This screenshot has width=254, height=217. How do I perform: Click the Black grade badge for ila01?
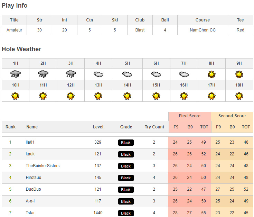coord(126,143)
